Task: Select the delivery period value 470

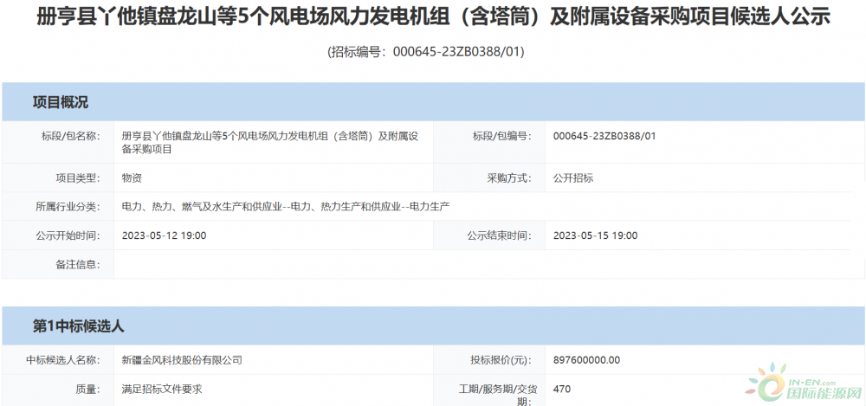Action: (x=562, y=389)
